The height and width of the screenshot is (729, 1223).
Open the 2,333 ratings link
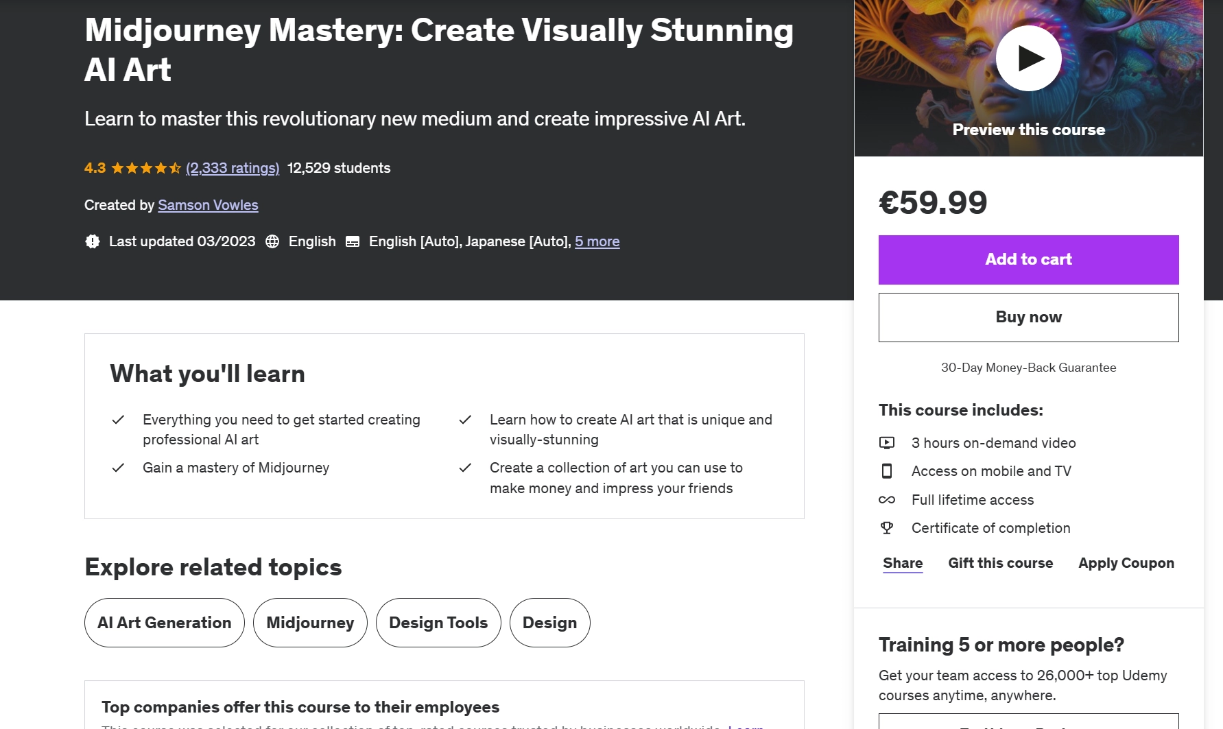point(233,168)
